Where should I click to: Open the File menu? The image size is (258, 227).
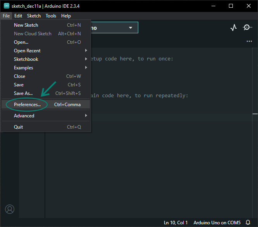6,16
